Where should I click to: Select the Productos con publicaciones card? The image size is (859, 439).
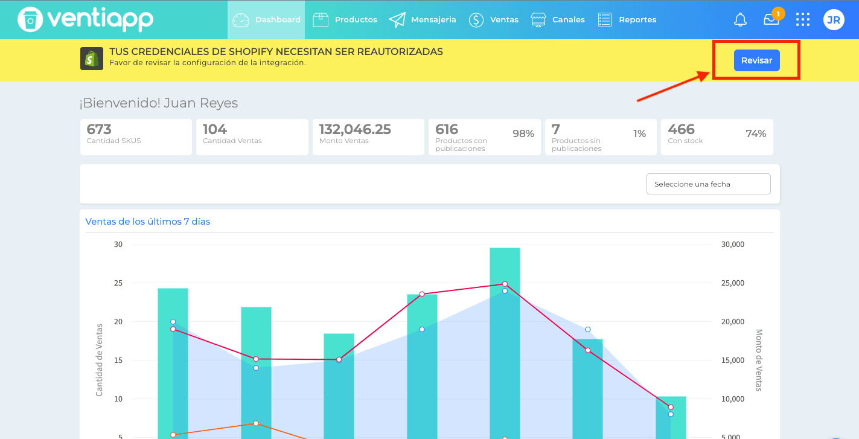pyautogui.click(x=485, y=137)
